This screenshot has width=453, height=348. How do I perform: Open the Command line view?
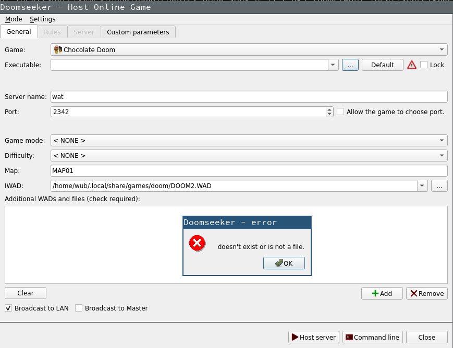point(372,337)
